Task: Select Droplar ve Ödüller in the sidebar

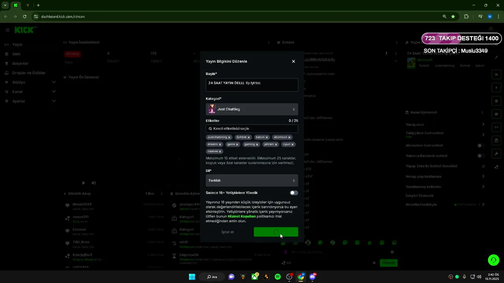Action: click(x=29, y=73)
